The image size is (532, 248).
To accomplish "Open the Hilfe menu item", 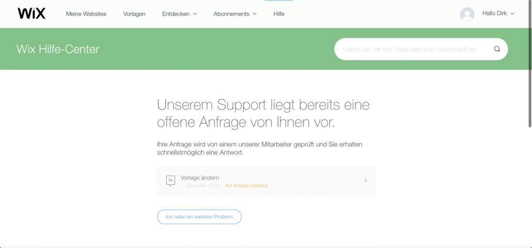I will (x=279, y=14).
